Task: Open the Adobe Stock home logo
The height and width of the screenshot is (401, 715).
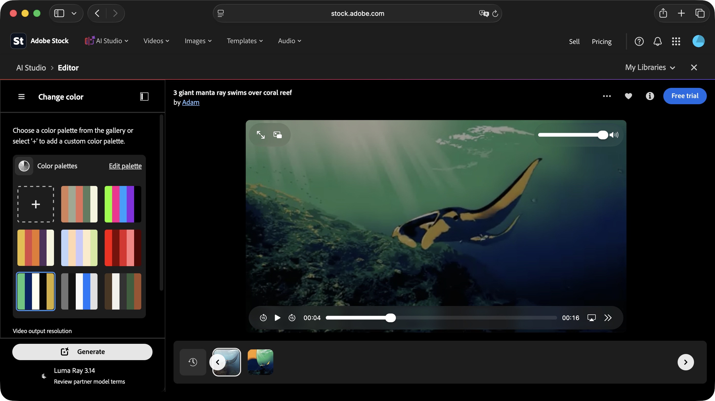Action: (x=40, y=41)
